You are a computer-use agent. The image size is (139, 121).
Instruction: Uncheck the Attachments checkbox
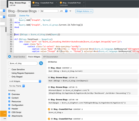[x=9, y=116]
